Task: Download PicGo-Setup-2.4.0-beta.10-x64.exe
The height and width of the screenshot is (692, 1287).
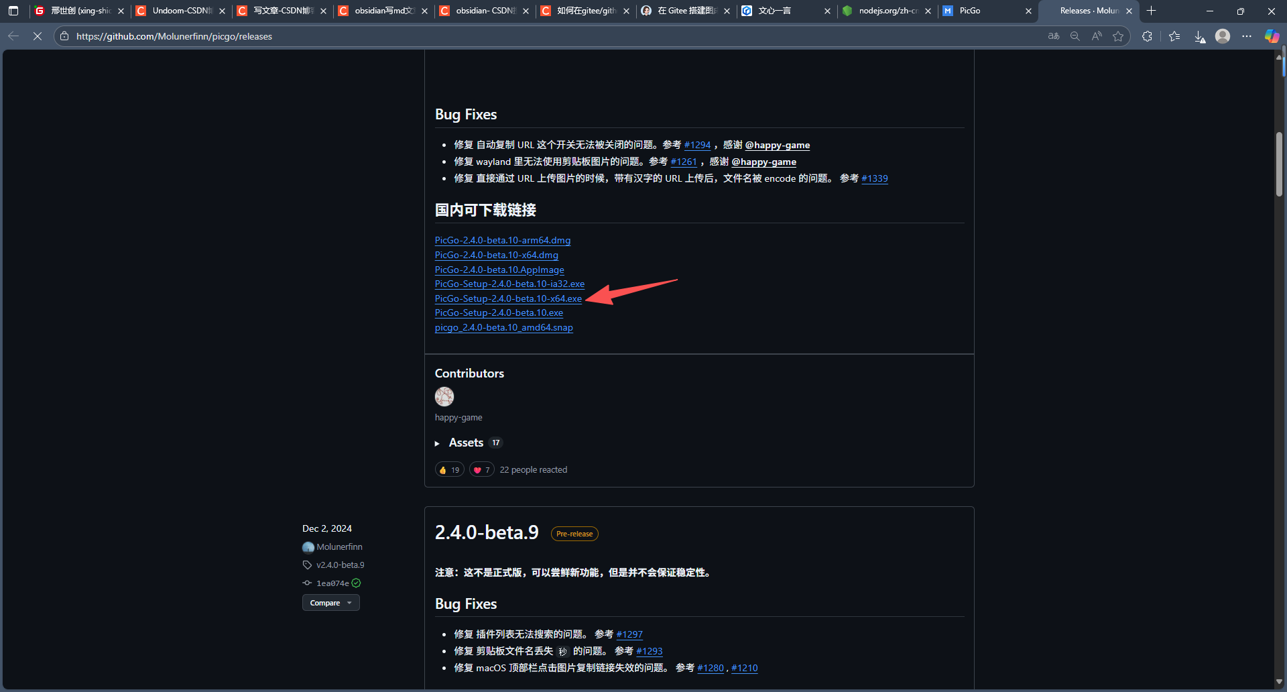Action: 508,298
